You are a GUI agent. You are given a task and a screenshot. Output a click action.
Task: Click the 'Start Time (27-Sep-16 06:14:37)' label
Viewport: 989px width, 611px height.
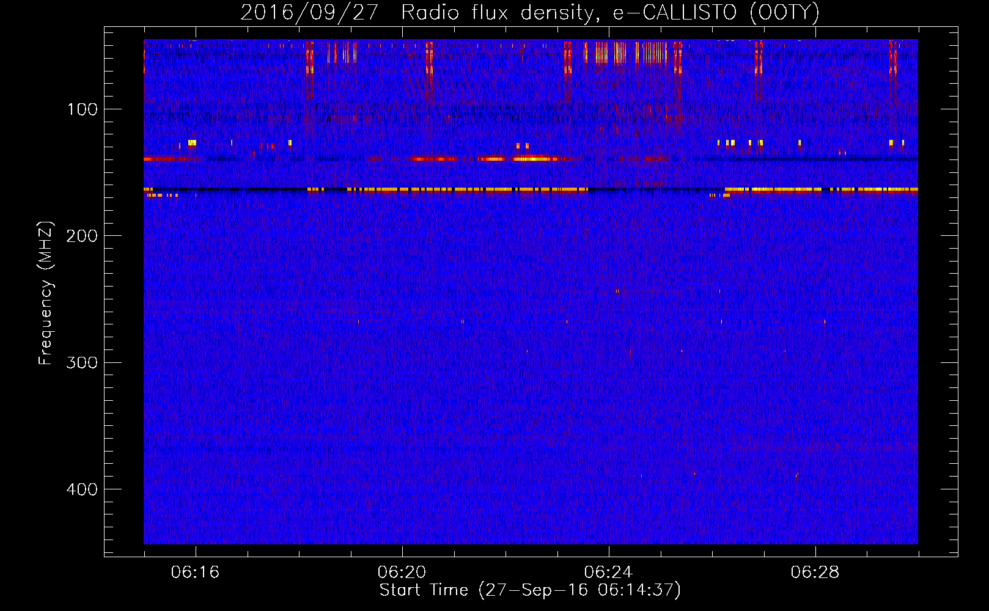coord(530,590)
